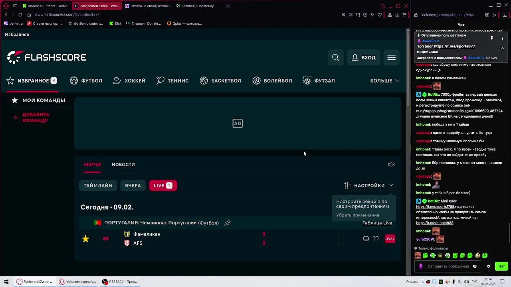Open the Футзал sport section
The height and width of the screenshot is (287, 511).
(x=319, y=81)
